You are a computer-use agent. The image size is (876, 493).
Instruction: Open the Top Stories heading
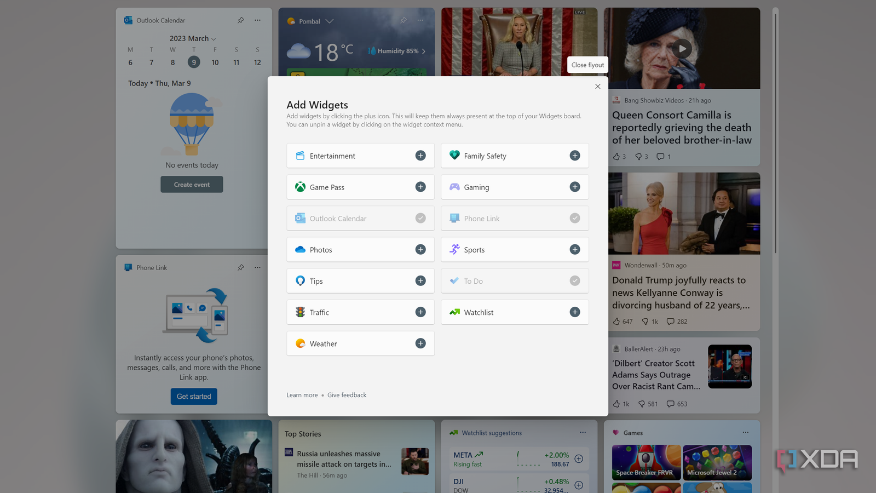303,434
